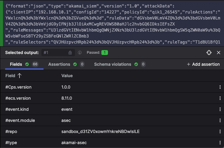Screen dimensions: 224x148
Task: Click the sandbox repo value
Action: pos(100,131)
